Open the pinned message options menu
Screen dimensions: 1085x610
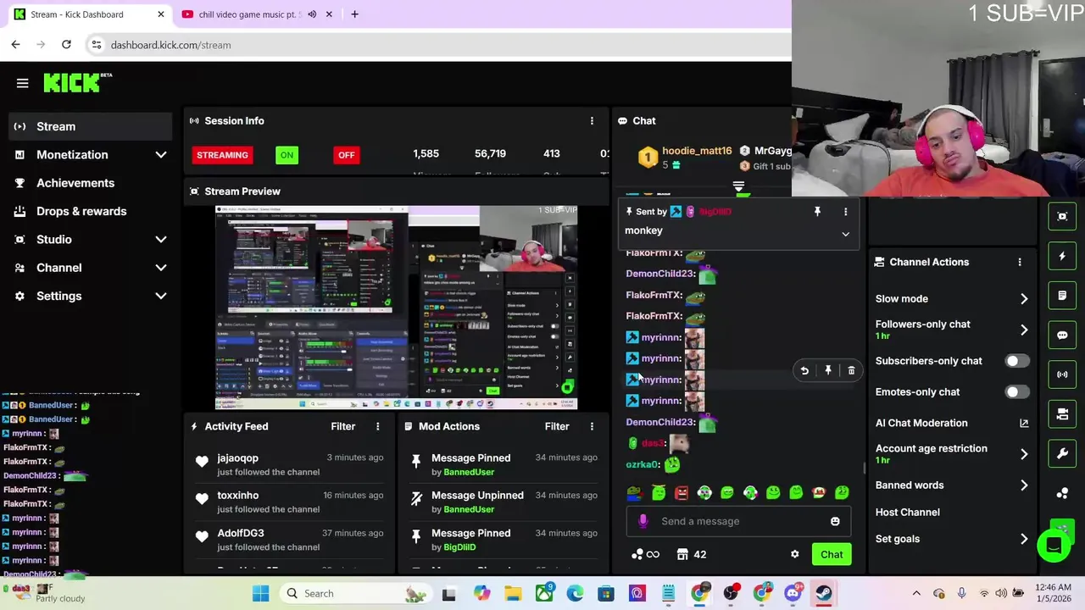pyautogui.click(x=845, y=212)
